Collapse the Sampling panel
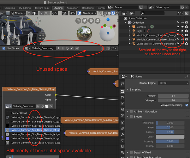190x158 pixels. pos(128,89)
